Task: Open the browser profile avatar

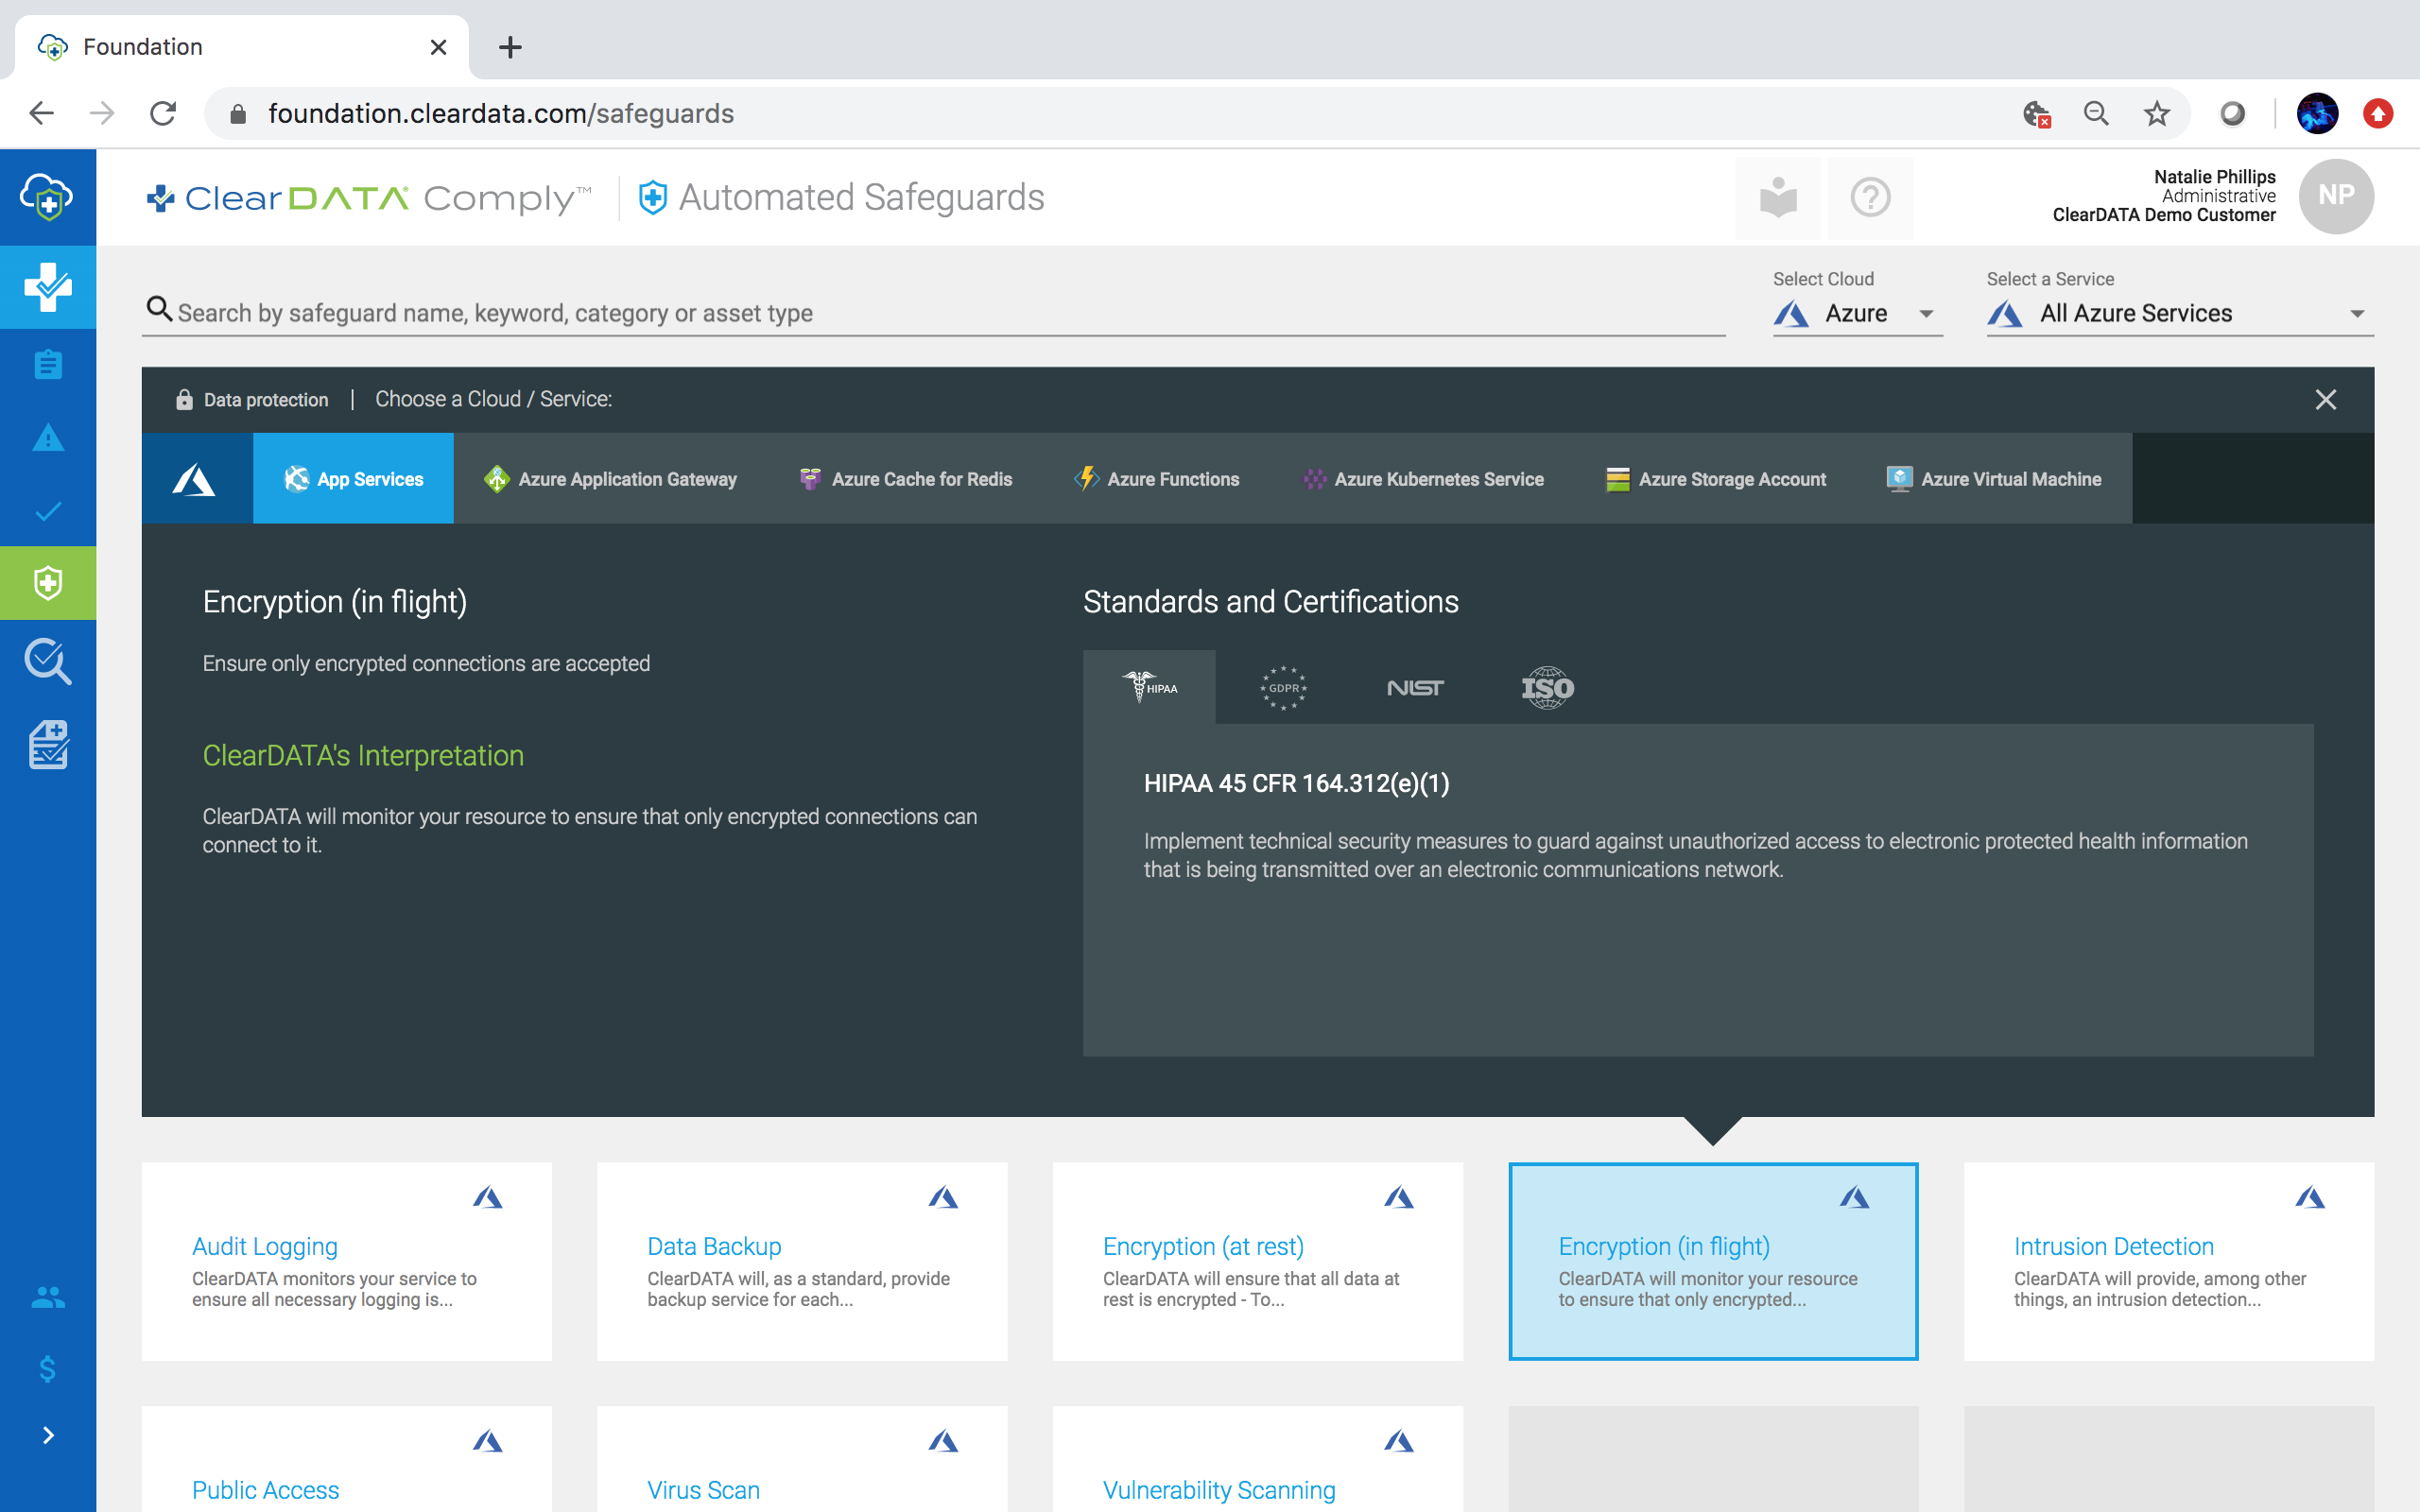Action: pos(2317,113)
